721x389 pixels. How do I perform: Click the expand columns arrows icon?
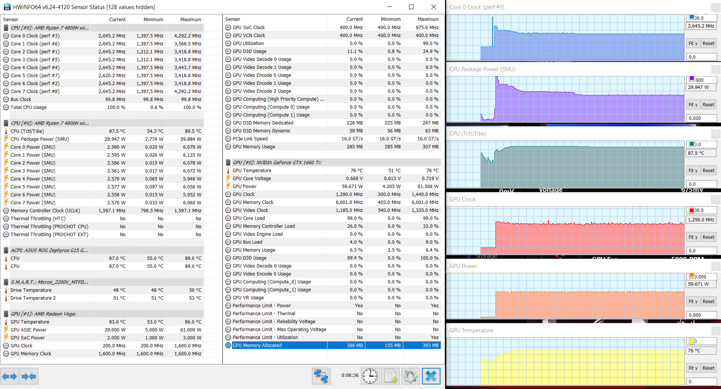(x=9, y=376)
